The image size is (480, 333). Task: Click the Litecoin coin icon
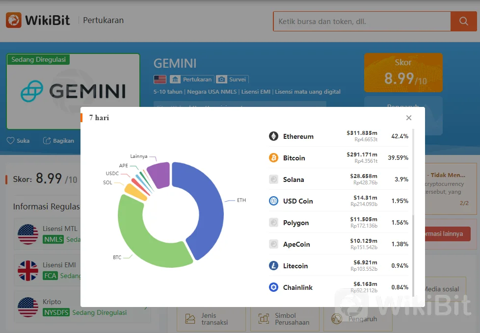tap(273, 265)
